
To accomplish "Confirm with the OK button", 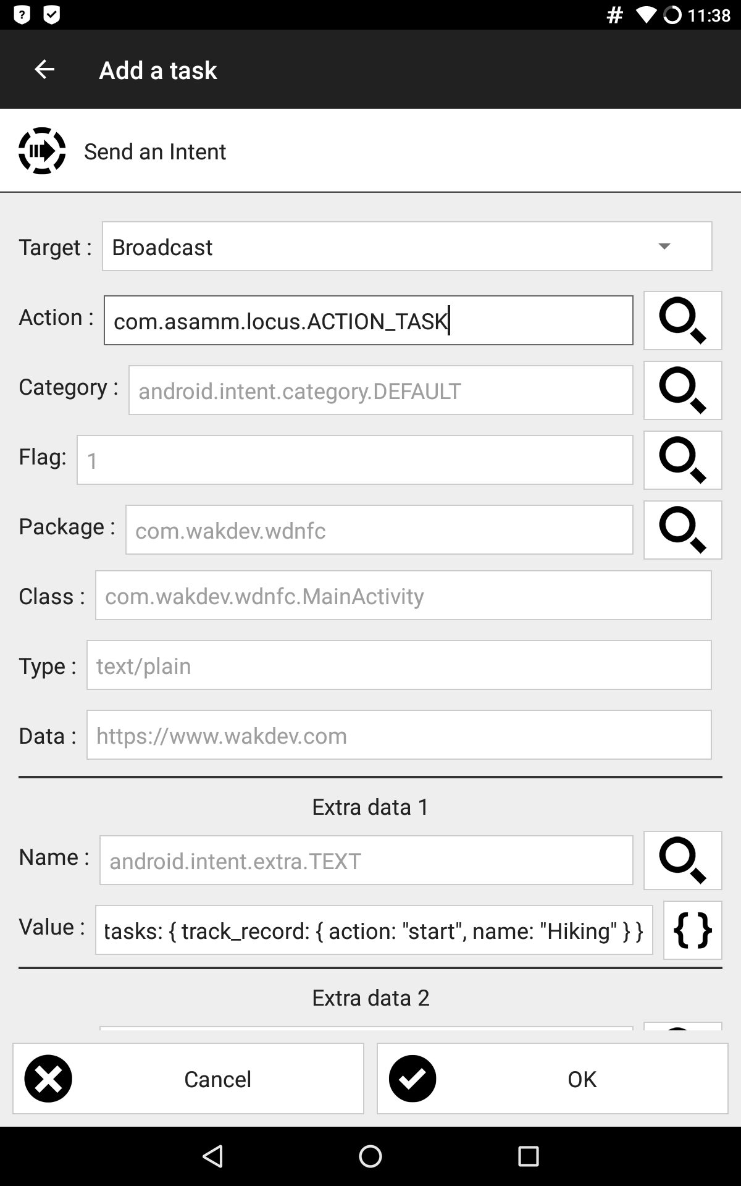I will pyautogui.click(x=552, y=1079).
